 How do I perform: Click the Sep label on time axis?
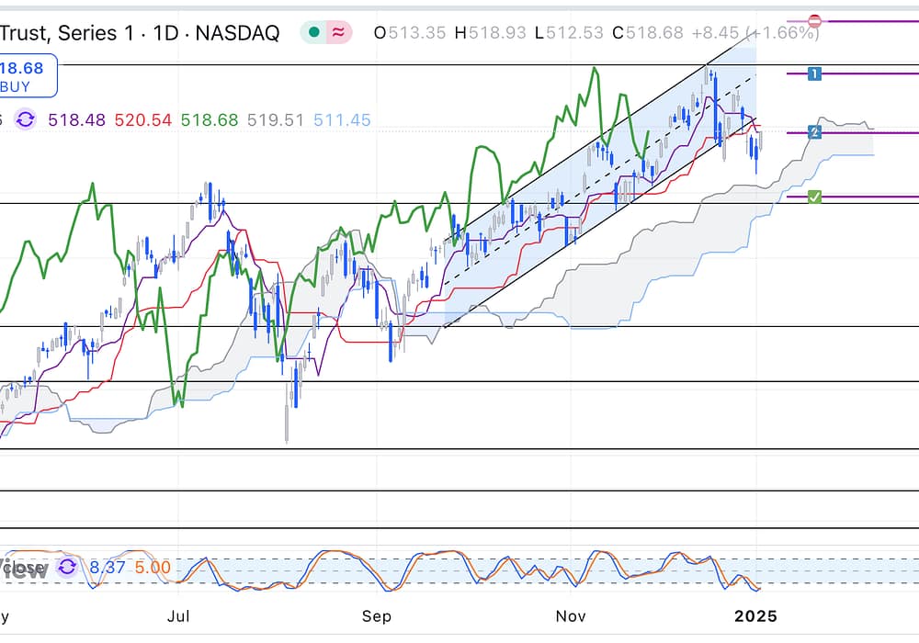pyautogui.click(x=375, y=616)
